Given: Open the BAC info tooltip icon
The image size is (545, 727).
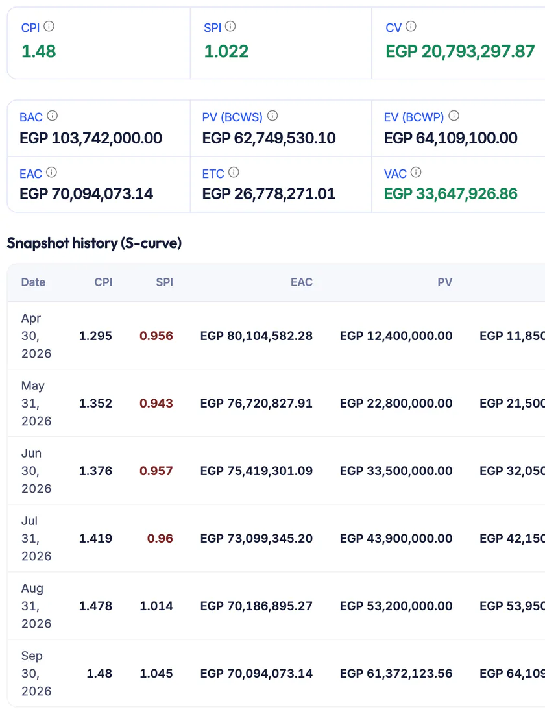Looking at the screenshot, I should pos(53,116).
